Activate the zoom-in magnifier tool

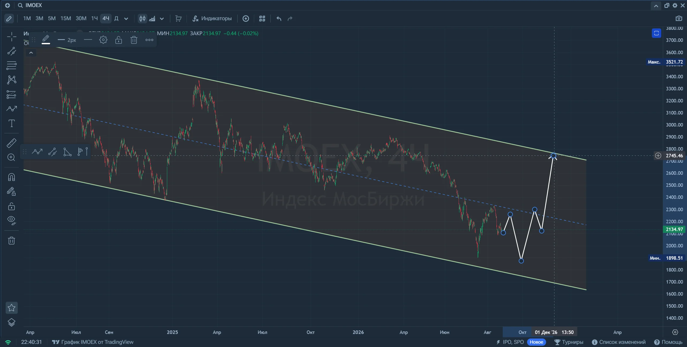(12, 158)
